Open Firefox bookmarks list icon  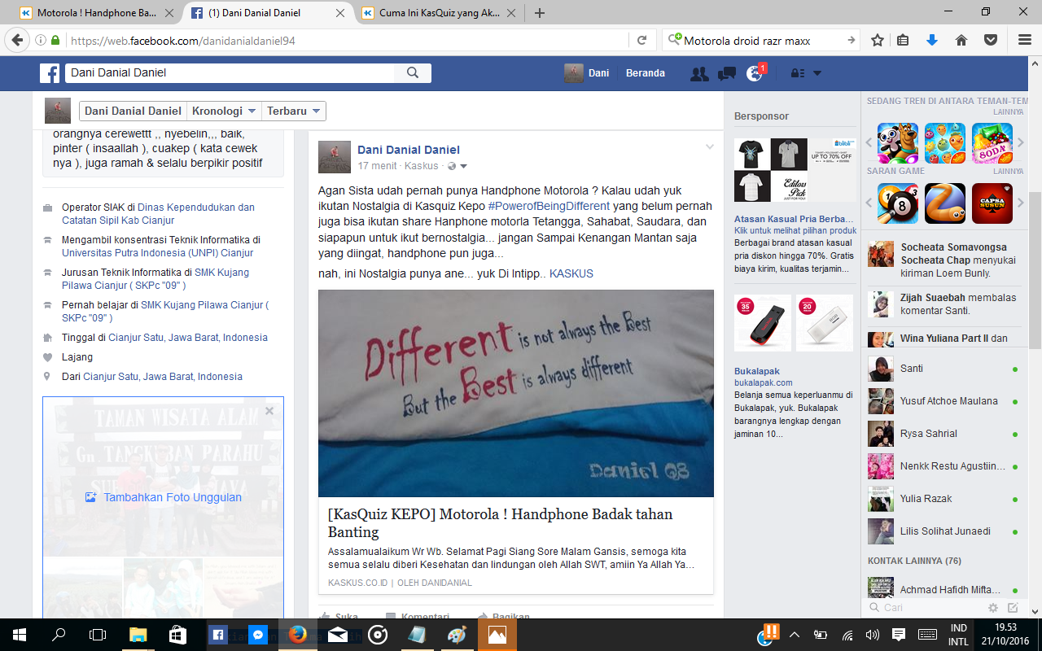pyautogui.click(x=903, y=40)
